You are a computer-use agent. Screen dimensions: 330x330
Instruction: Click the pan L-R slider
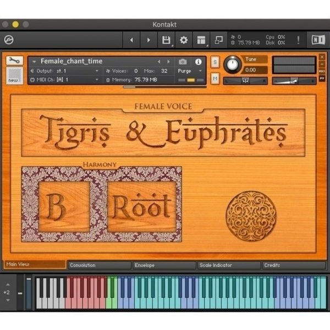pos(245,81)
